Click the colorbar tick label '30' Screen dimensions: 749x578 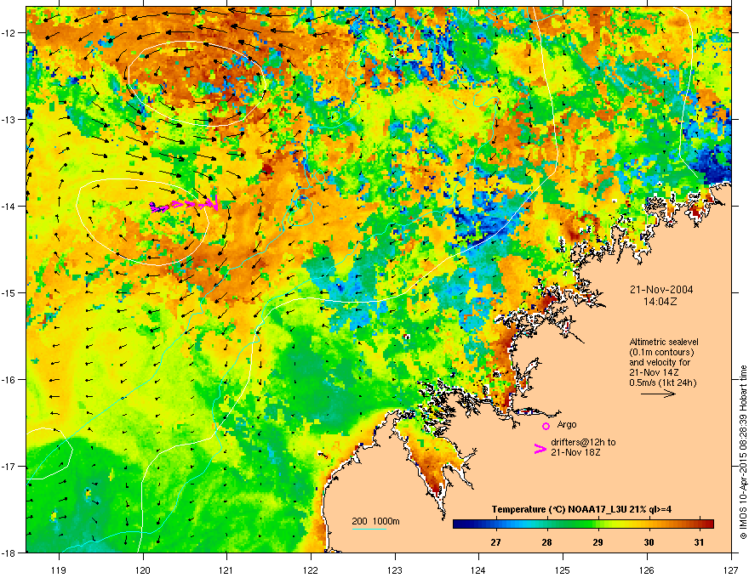click(649, 542)
